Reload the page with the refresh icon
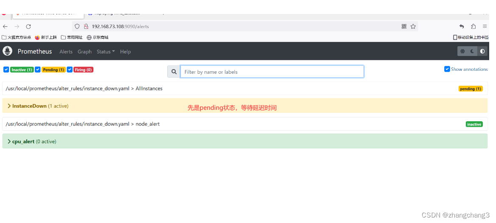 coord(28,27)
